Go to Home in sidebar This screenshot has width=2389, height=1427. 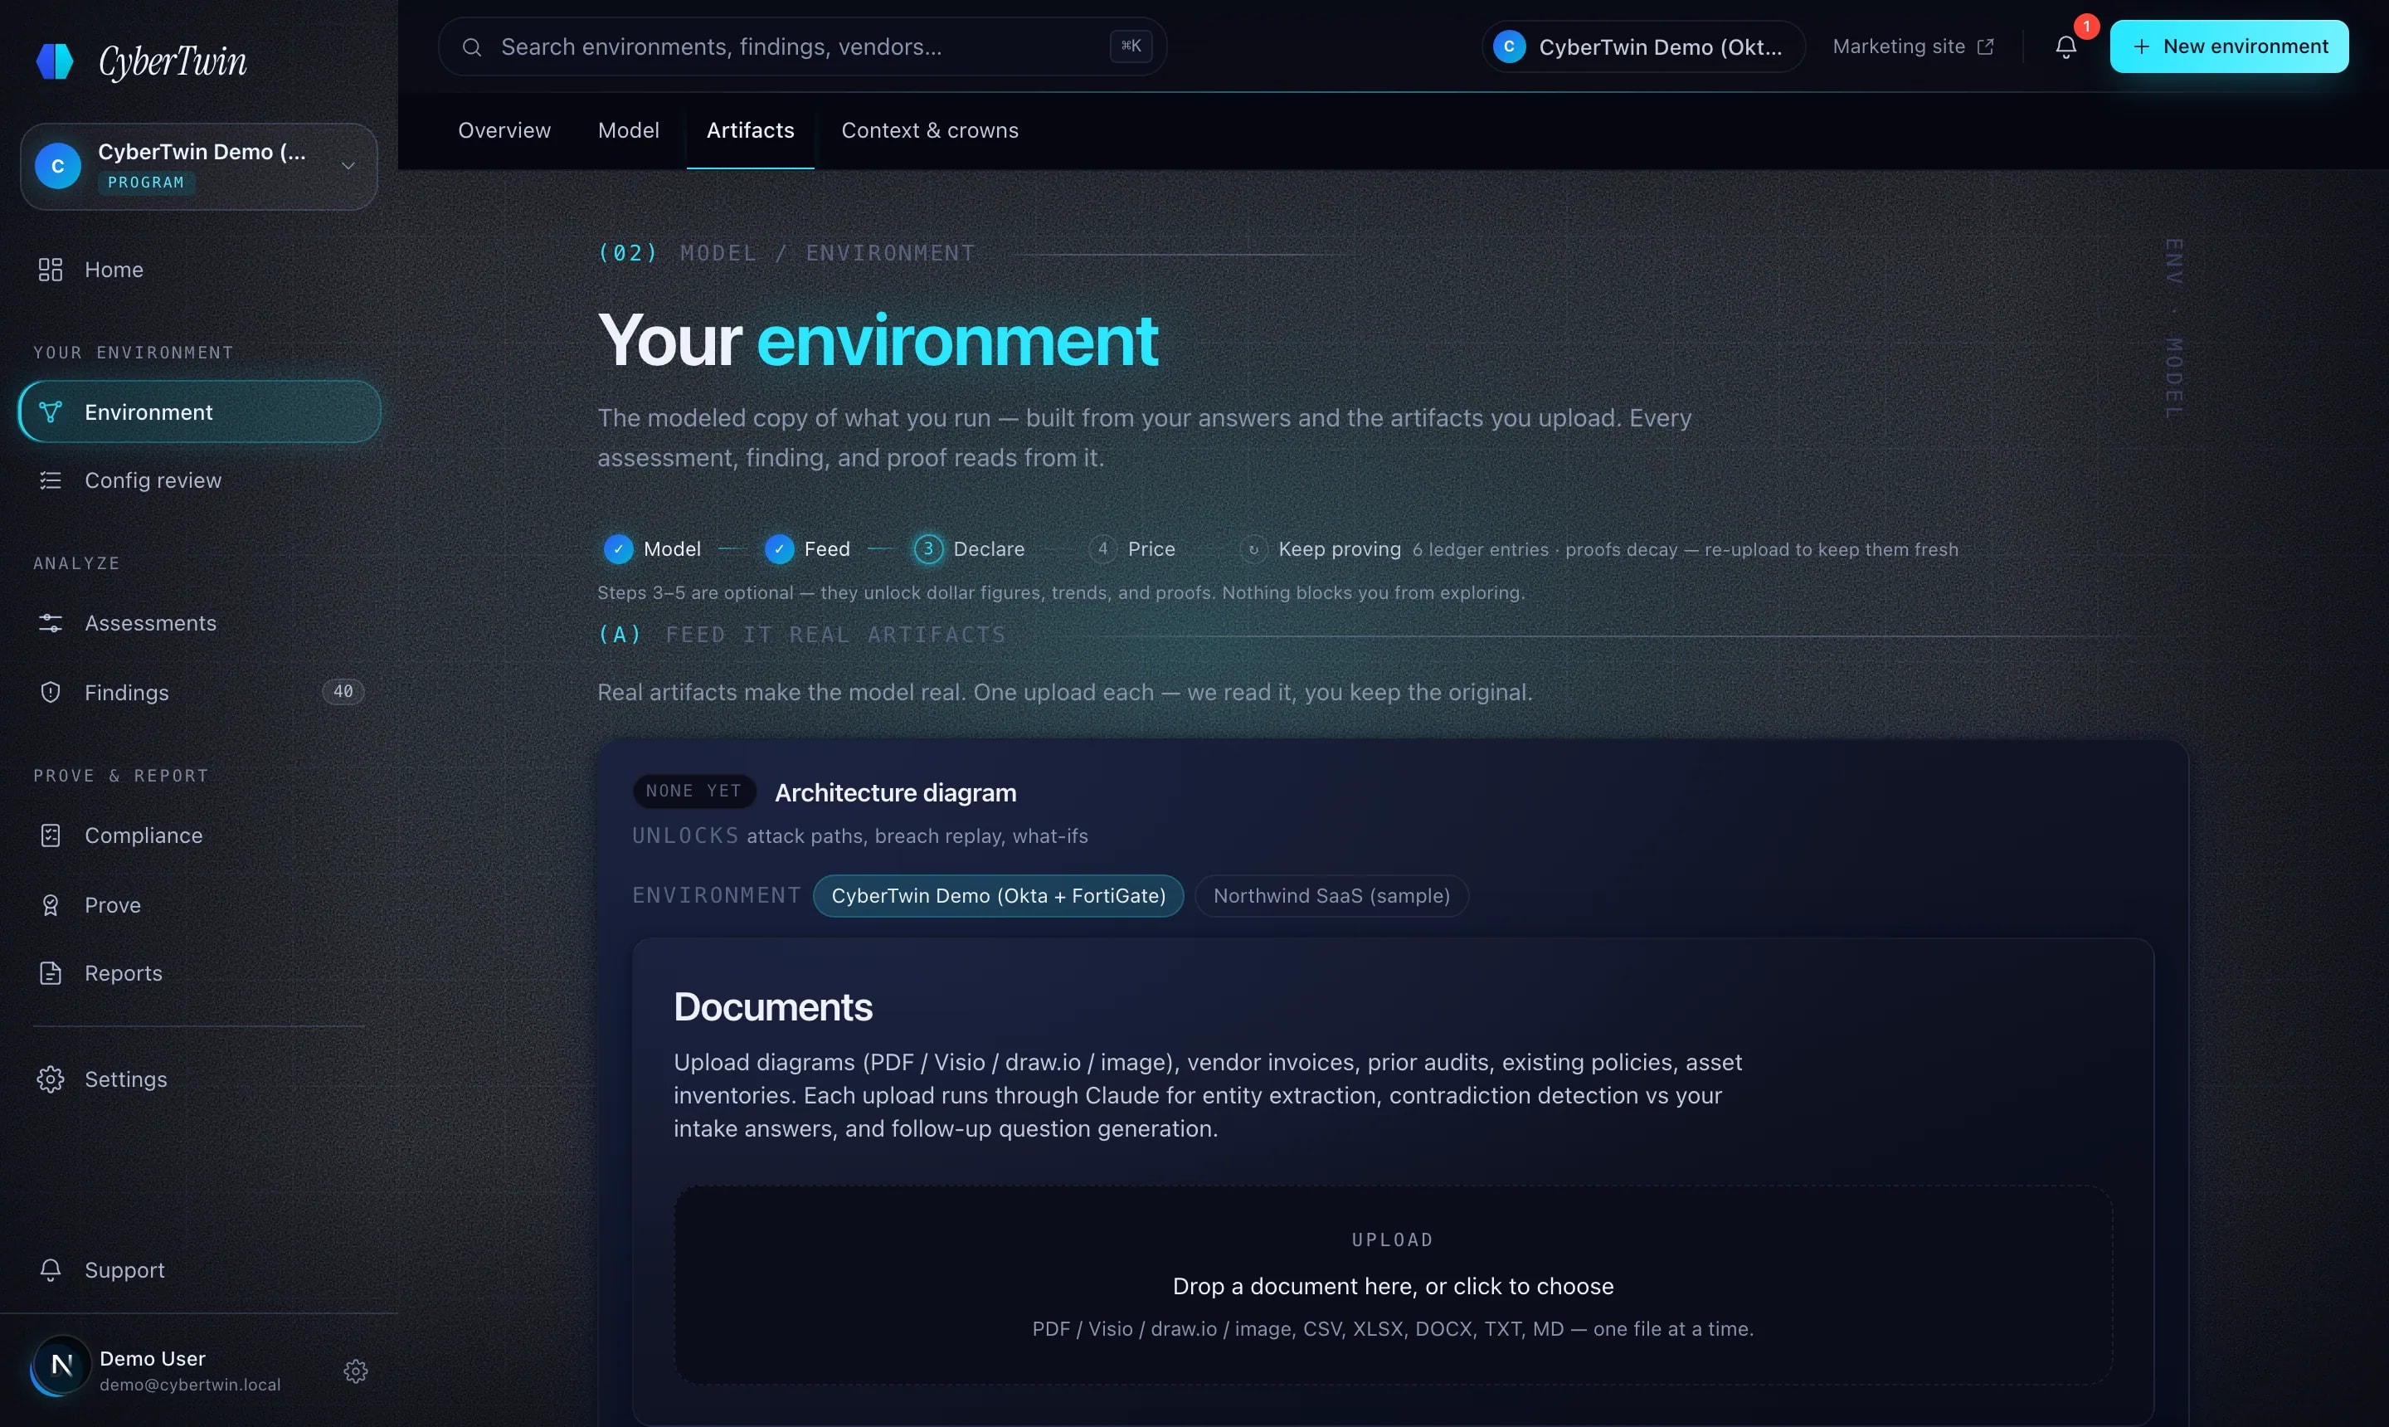199,270
